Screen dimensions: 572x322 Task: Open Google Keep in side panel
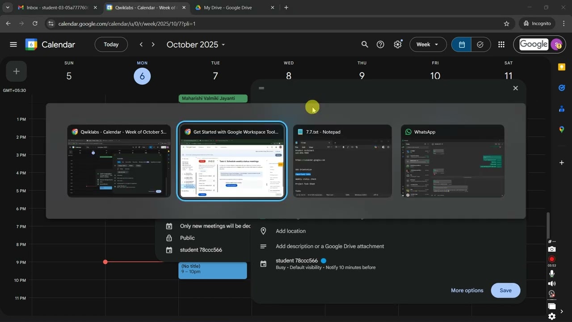(562, 67)
